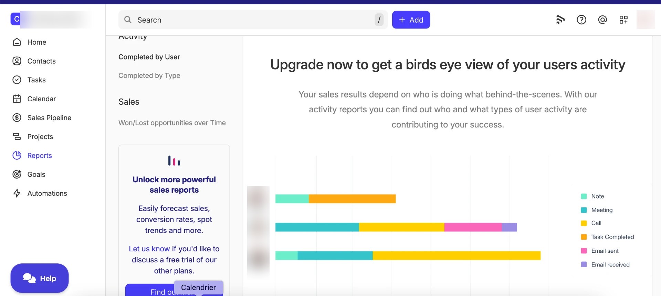Image resolution: width=661 pixels, height=296 pixels.
Task: Click the Task Completed legend swatch
Action: point(584,237)
